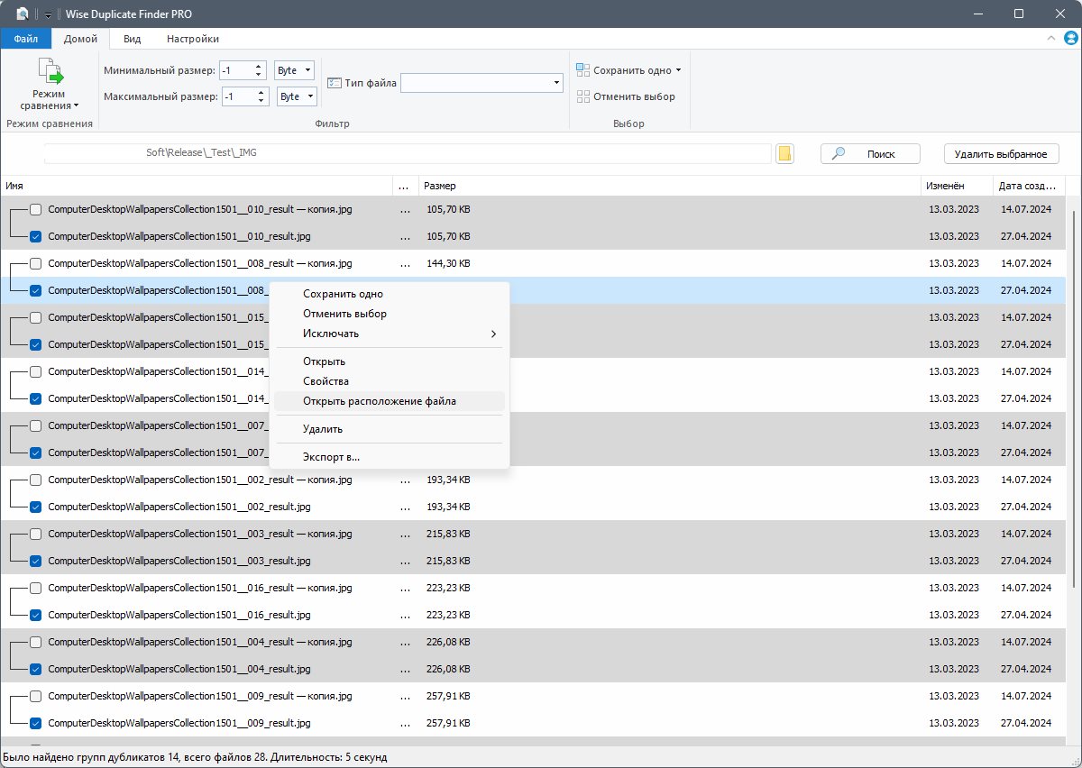Switch to the Настройки tab
1082x768 pixels.
193,39
